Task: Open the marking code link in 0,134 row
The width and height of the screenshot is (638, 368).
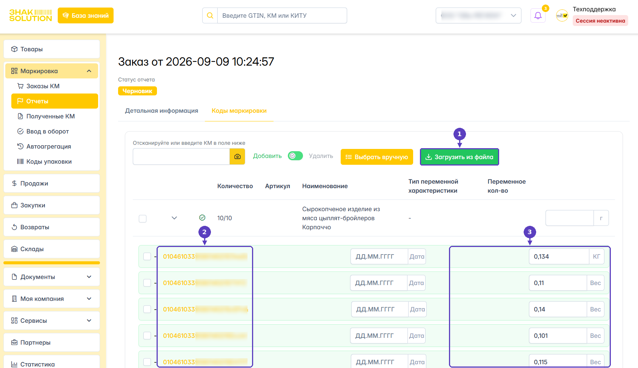Action: [205, 256]
